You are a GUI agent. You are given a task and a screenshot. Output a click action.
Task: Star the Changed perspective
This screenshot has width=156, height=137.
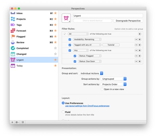[x=55, y=54]
